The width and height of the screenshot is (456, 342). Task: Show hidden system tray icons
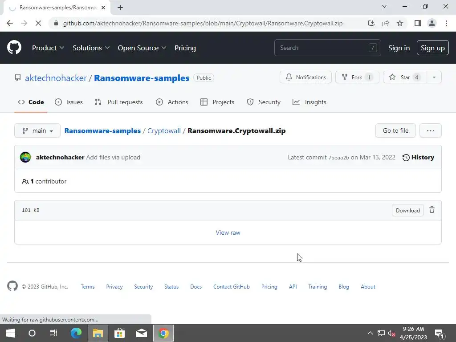[370, 333]
